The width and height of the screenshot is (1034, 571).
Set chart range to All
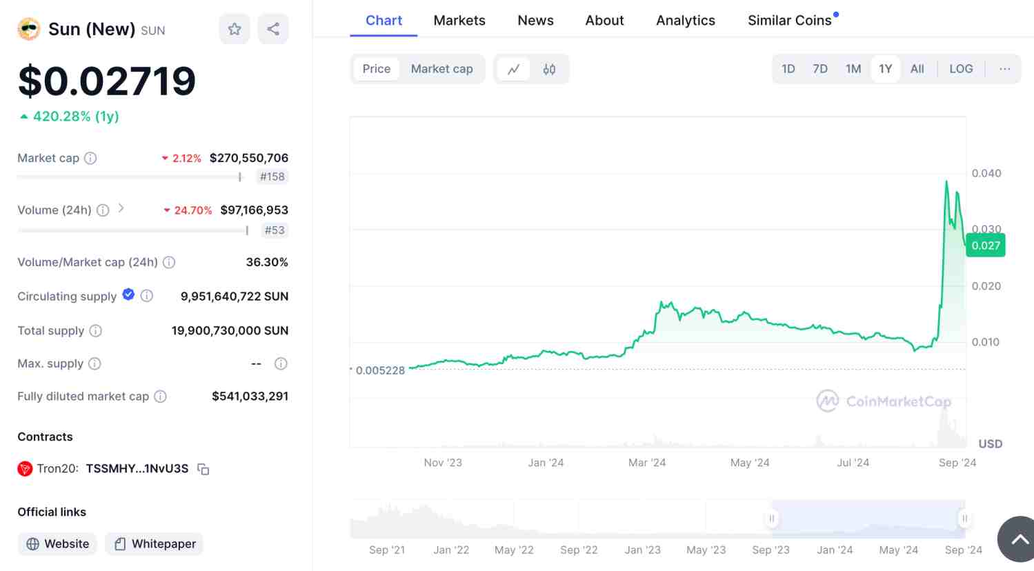point(917,69)
